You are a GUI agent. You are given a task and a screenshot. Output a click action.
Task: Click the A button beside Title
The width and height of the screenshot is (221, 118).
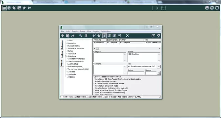(x=159, y=67)
